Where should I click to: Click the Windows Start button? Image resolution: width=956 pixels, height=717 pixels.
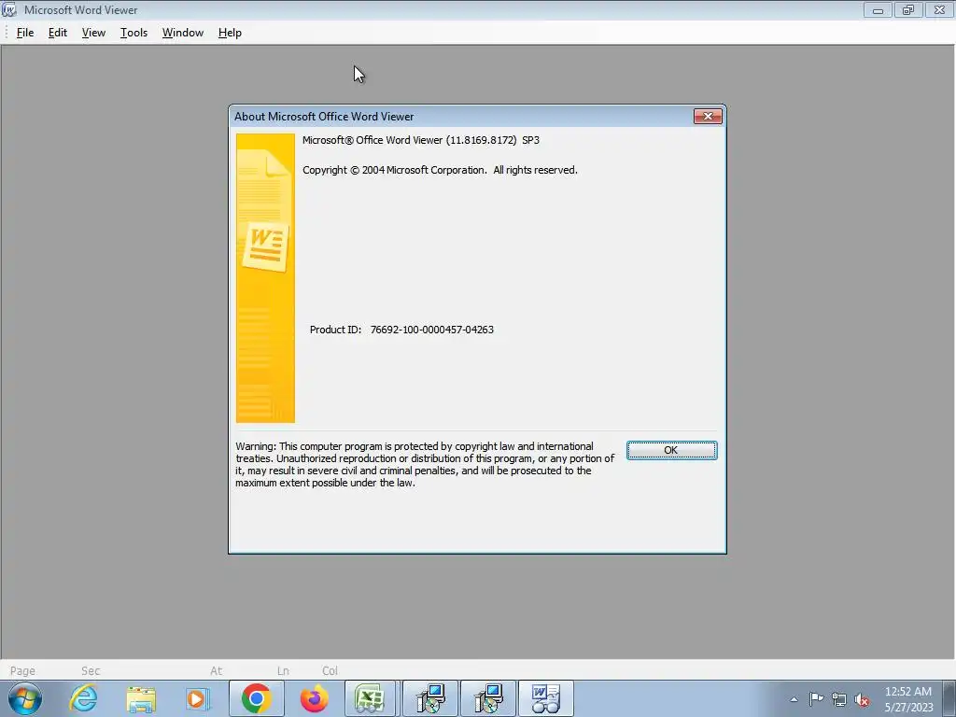[25, 698]
